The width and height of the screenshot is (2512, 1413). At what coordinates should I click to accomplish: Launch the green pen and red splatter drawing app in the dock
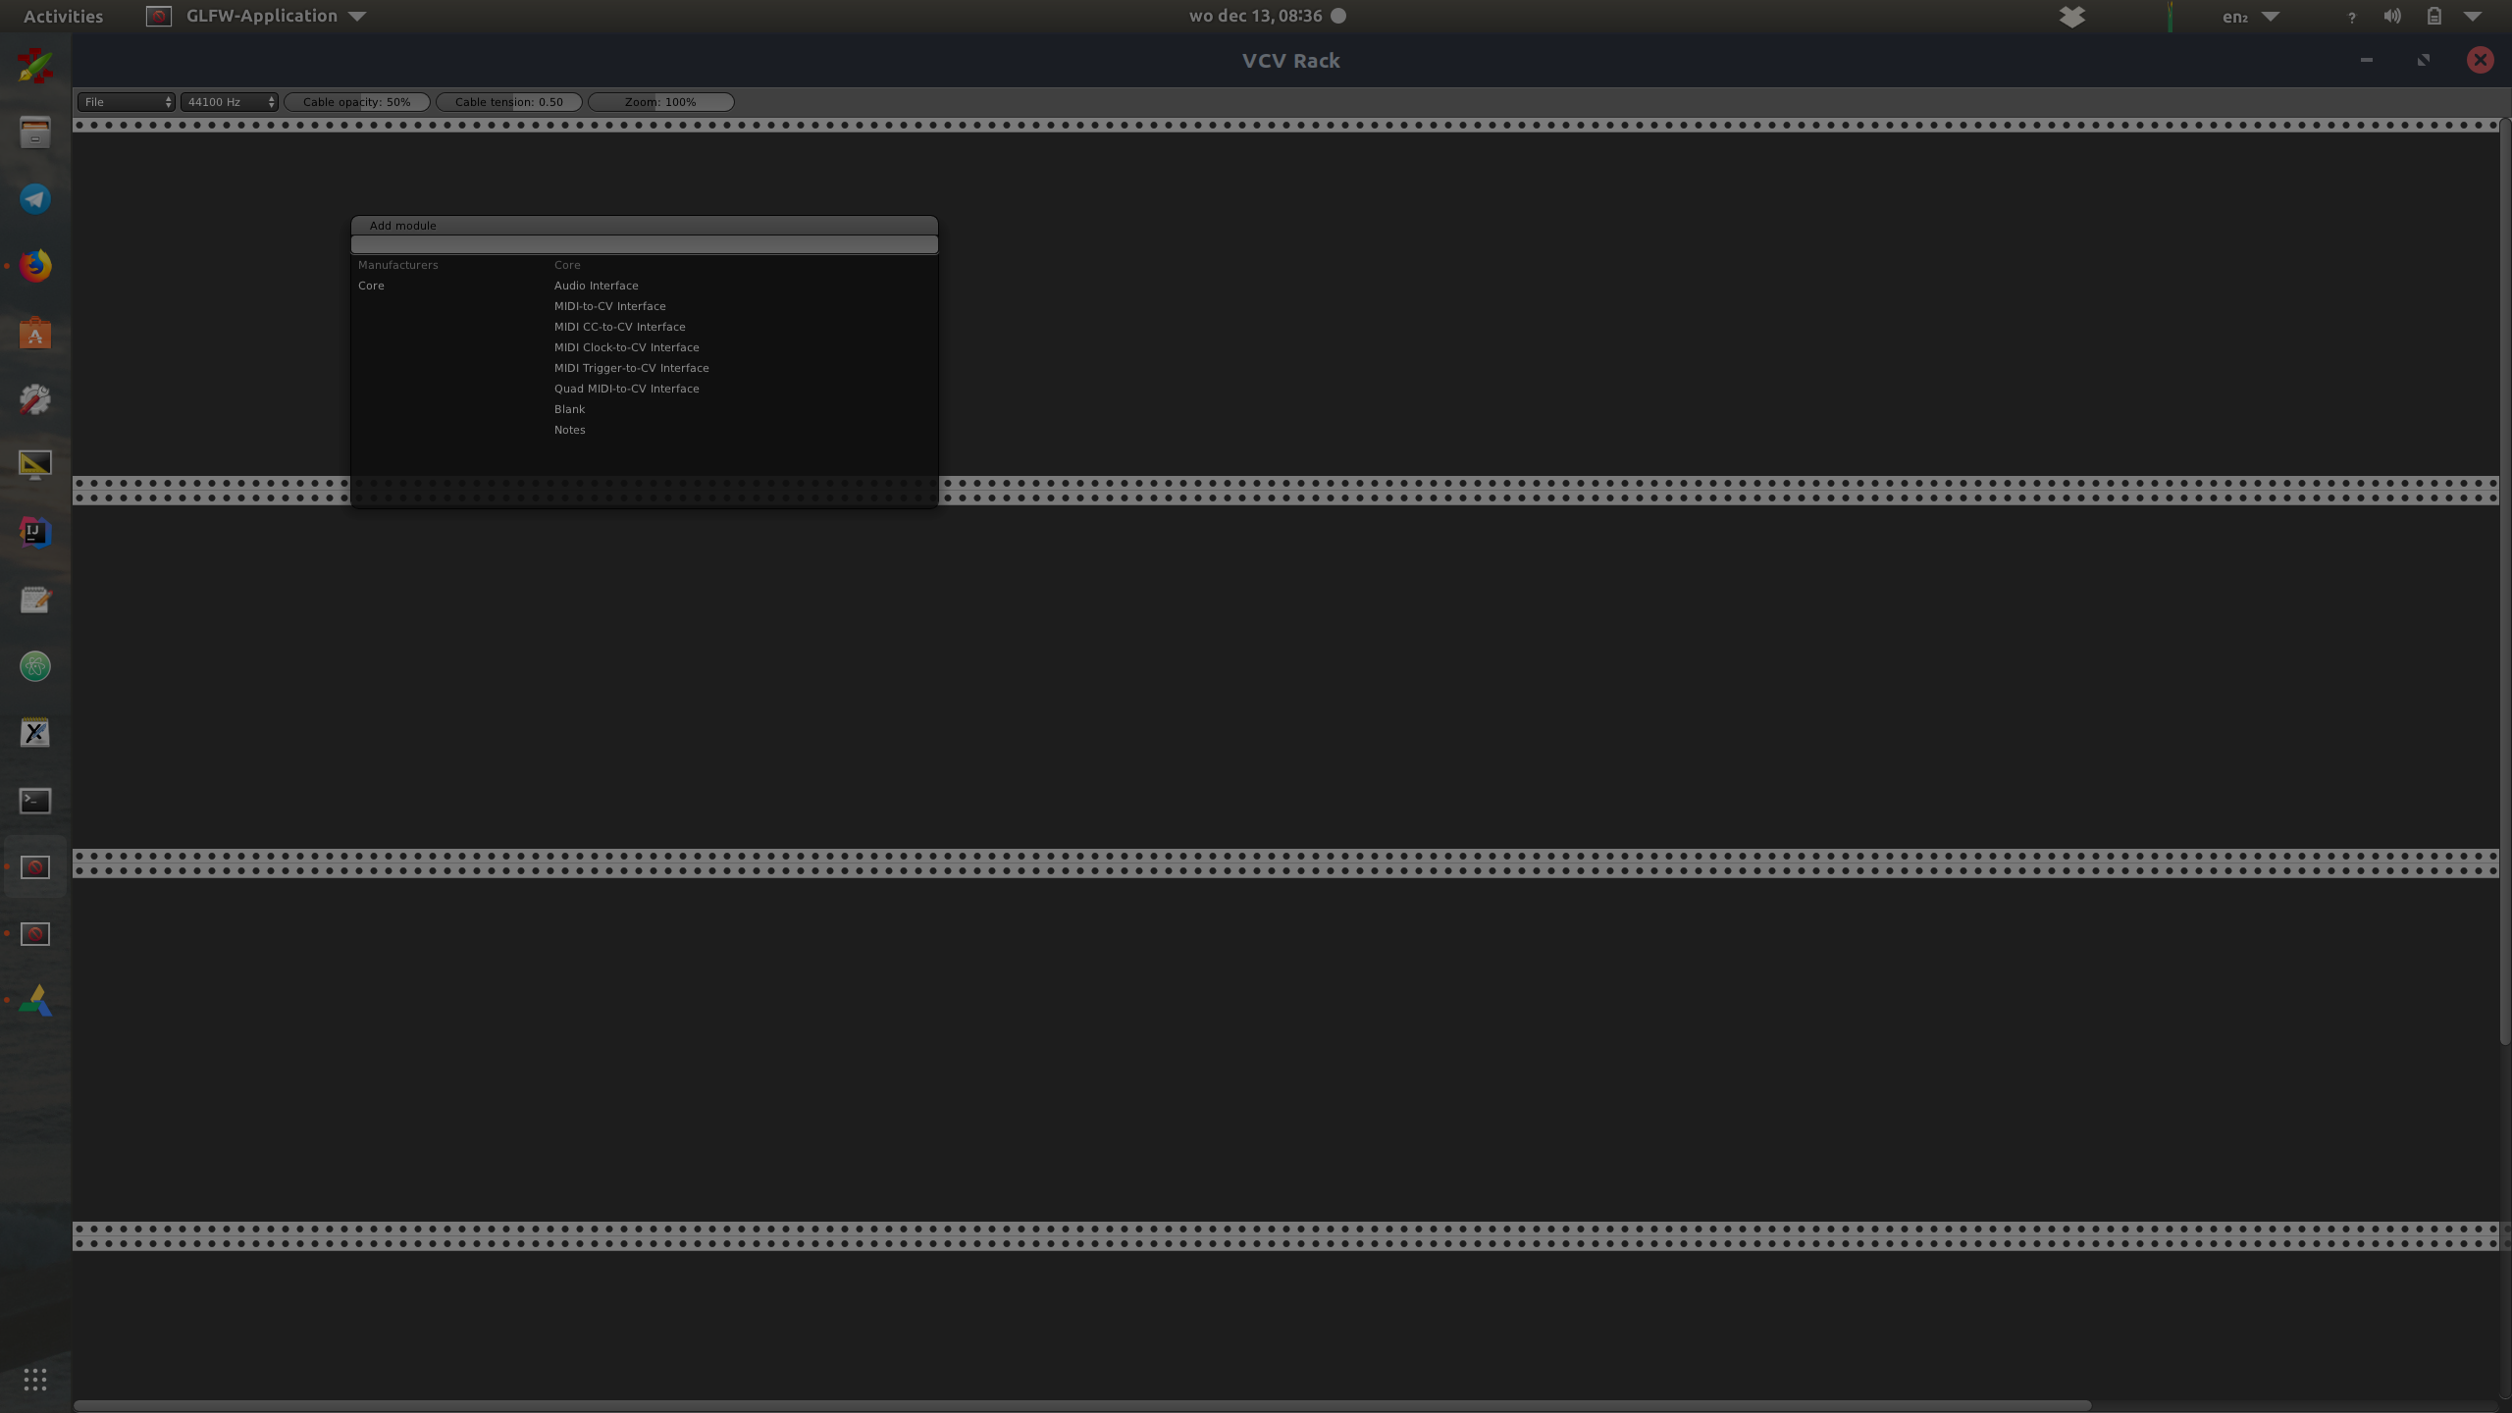pos(35,66)
